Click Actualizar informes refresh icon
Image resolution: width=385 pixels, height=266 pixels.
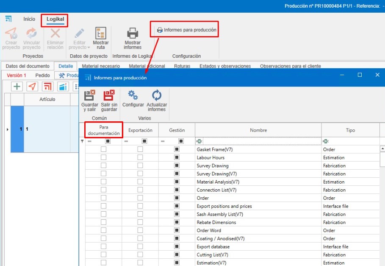coord(157,95)
